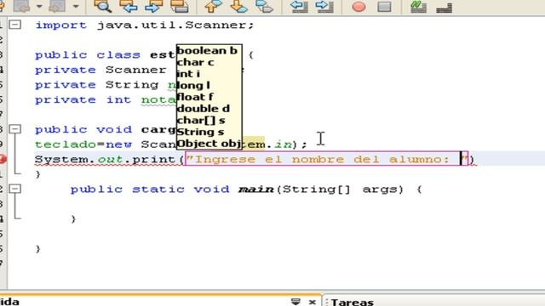The width and height of the screenshot is (545, 306).
Task: Stop macro recording with gray square
Action: 384,7
